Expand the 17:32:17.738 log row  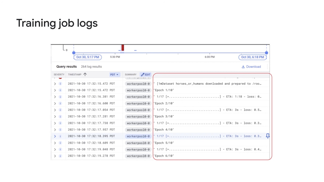55,123
